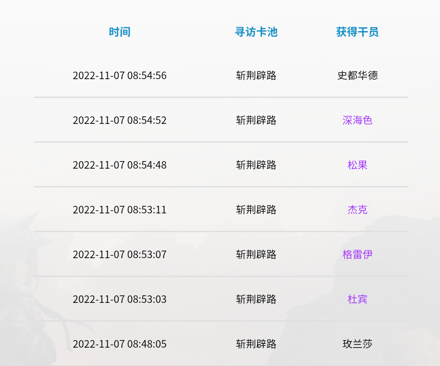The width and height of the screenshot is (440, 366).
Task: Click the 寻访卡池 column header
Action: tap(256, 32)
